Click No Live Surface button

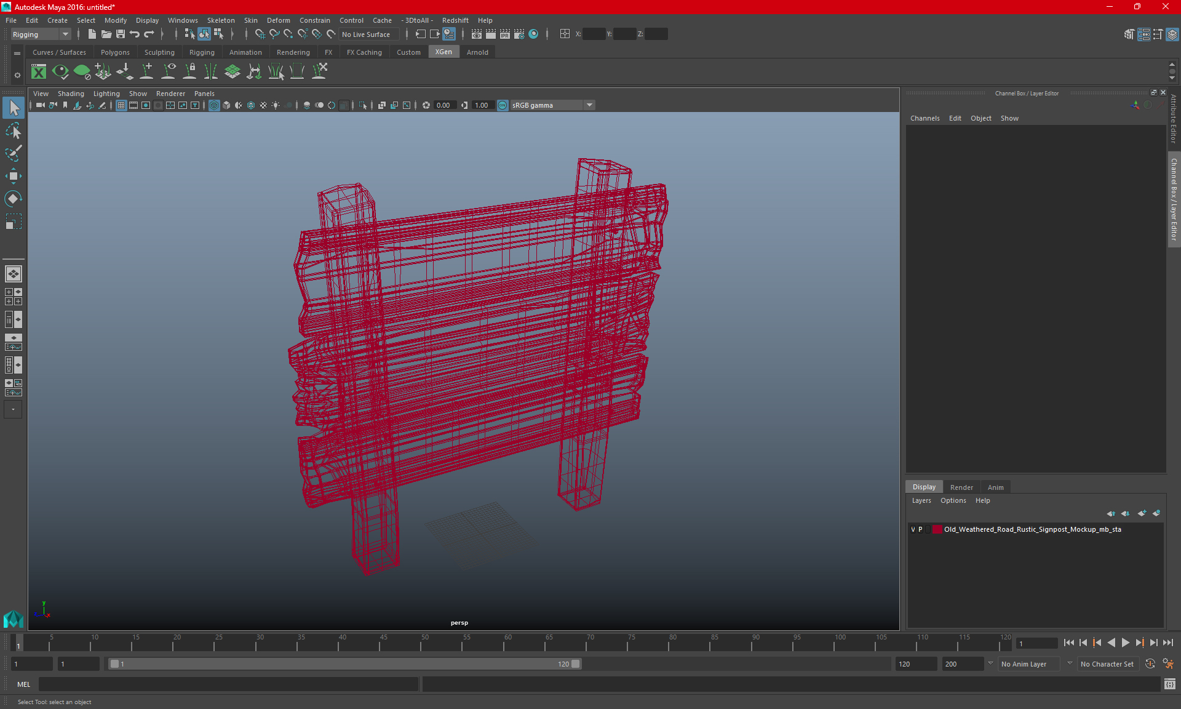point(369,34)
